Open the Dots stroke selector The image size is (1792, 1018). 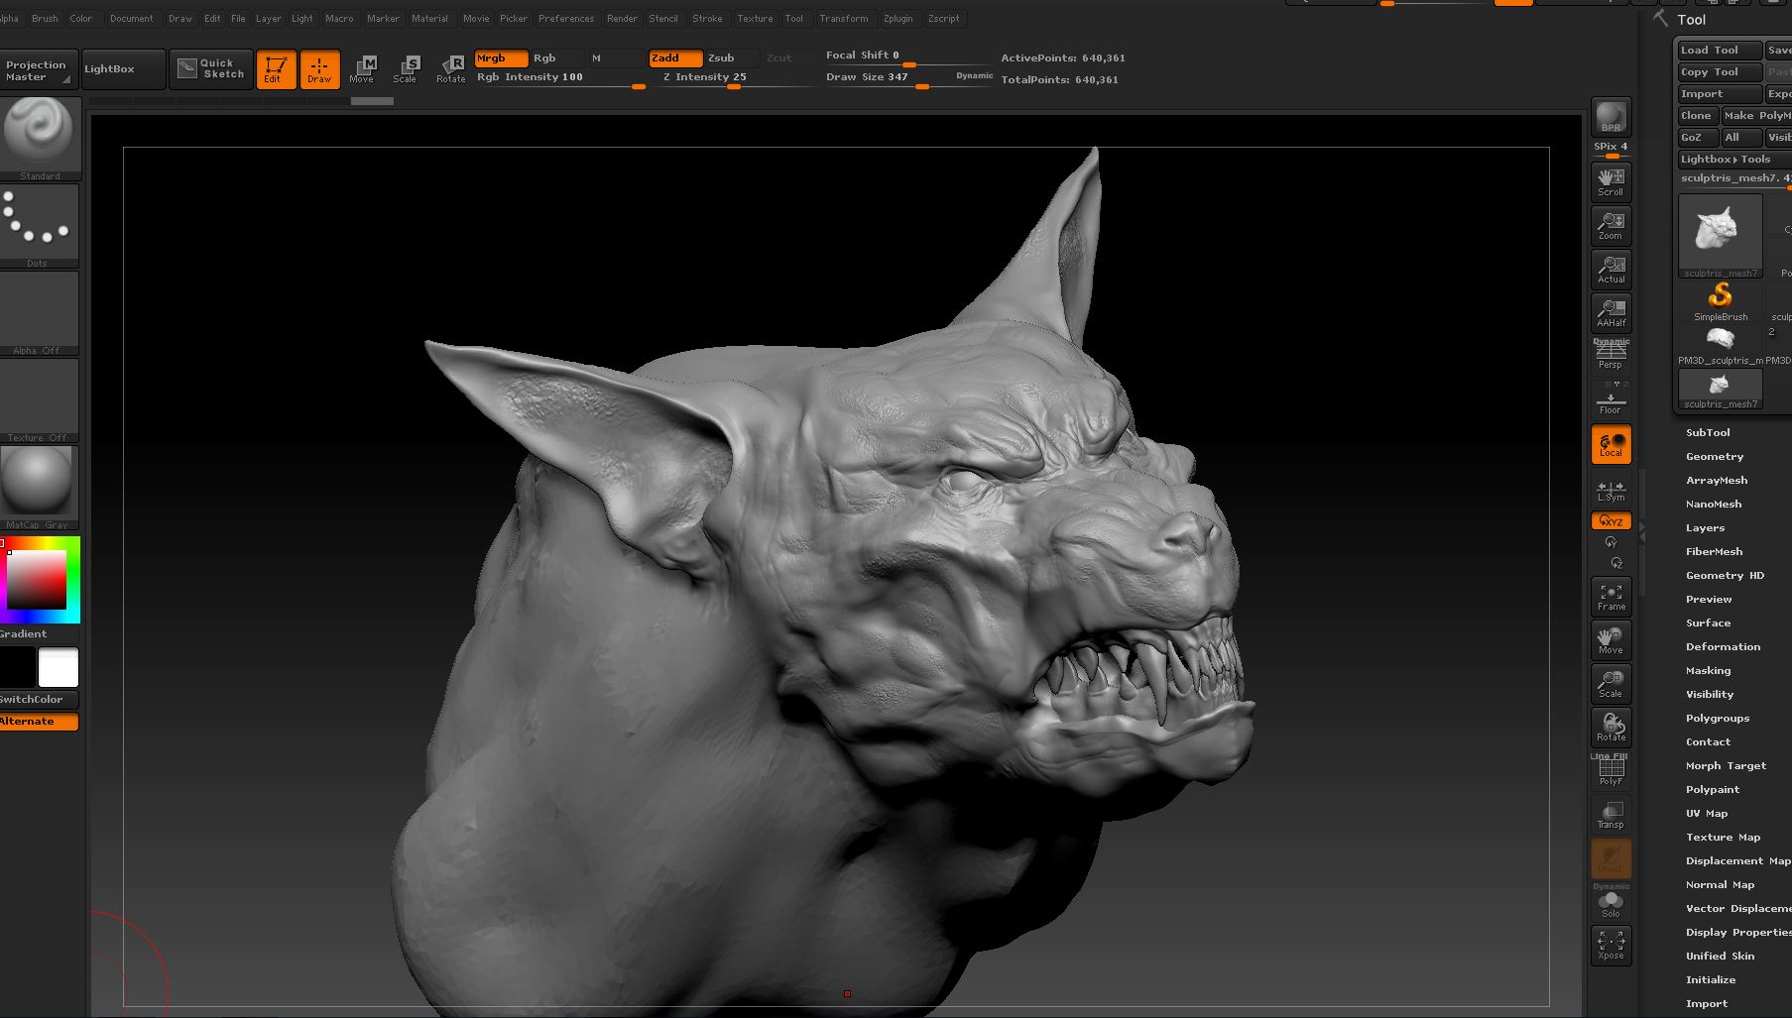(40, 226)
